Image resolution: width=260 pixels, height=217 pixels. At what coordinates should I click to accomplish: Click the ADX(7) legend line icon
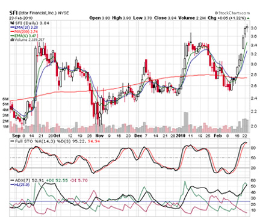click(x=12, y=180)
